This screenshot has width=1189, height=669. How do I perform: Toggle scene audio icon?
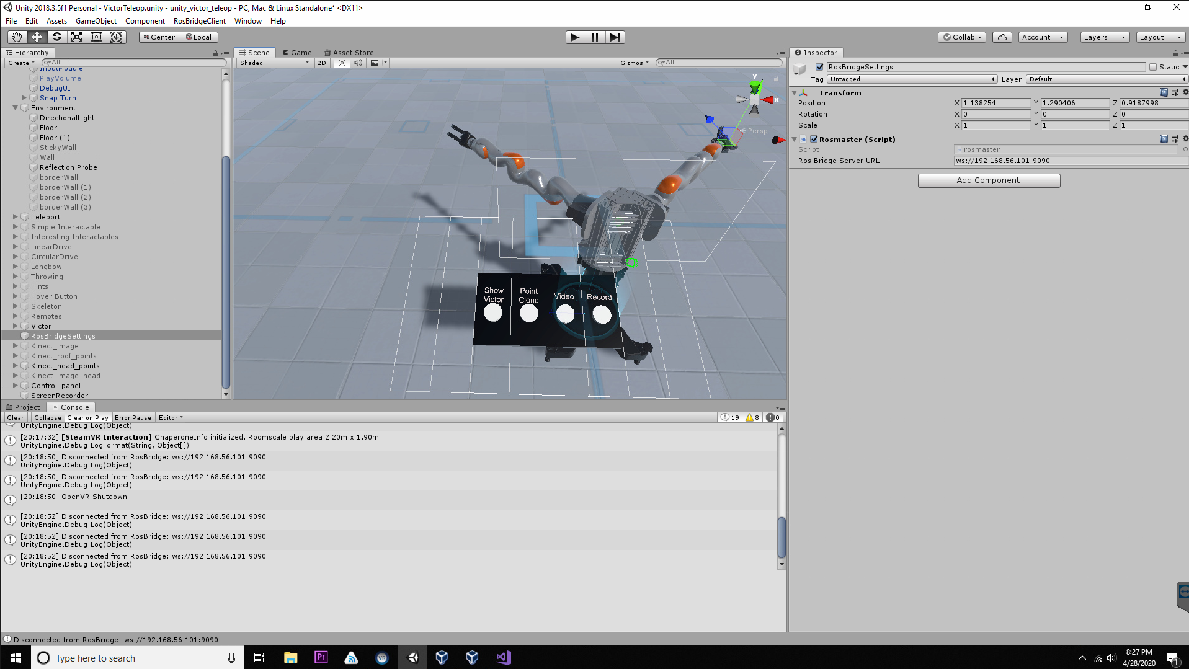[358, 63]
